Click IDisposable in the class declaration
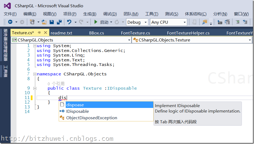254x144 pixels. 122,88
